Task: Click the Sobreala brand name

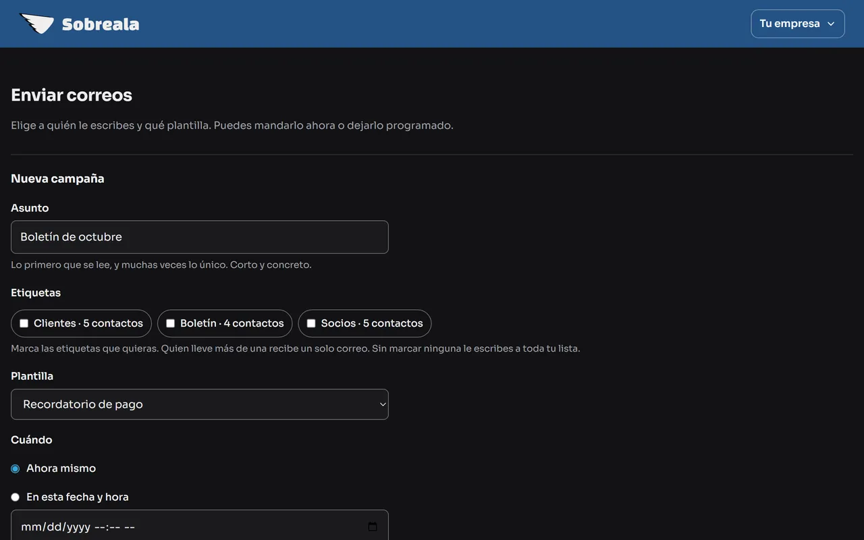Action: 101,24
